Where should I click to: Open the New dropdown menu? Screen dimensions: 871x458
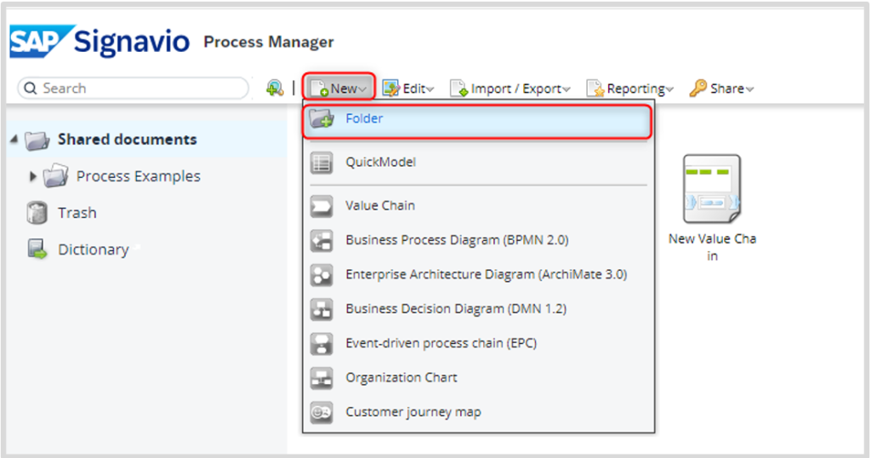(339, 89)
